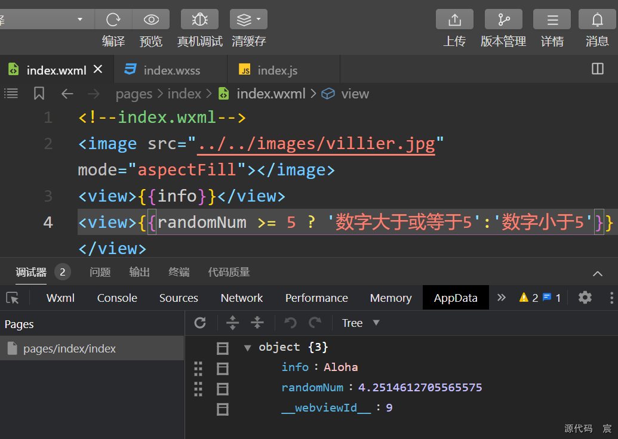Open the Tree view mode dropdown
Viewport: 618px width, 439px height.
point(361,323)
